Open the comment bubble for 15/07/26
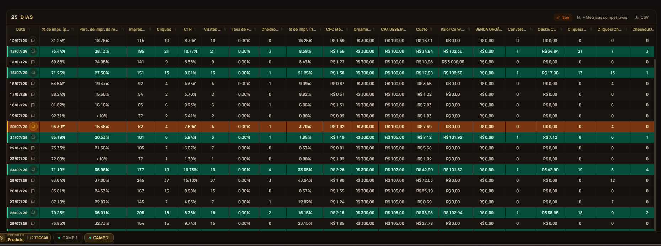The height and width of the screenshot is (246, 661). 33,73
